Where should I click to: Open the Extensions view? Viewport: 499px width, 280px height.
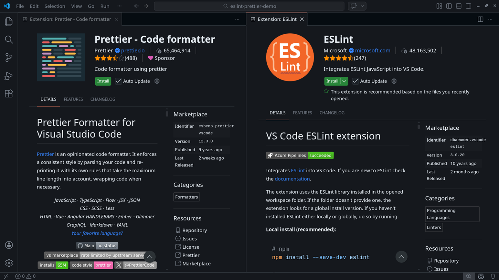click(x=9, y=94)
